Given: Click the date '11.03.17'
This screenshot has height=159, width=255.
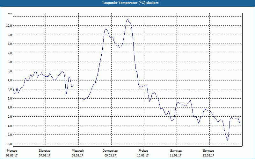Looking at the screenshot, I should tap(176, 156).
